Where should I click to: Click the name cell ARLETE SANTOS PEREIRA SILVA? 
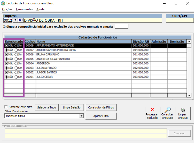tap(84, 50)
